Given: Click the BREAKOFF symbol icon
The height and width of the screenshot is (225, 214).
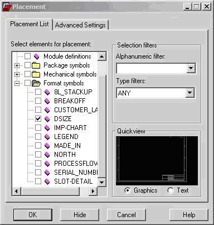Looking at the screenshot, I should [47, 101].
